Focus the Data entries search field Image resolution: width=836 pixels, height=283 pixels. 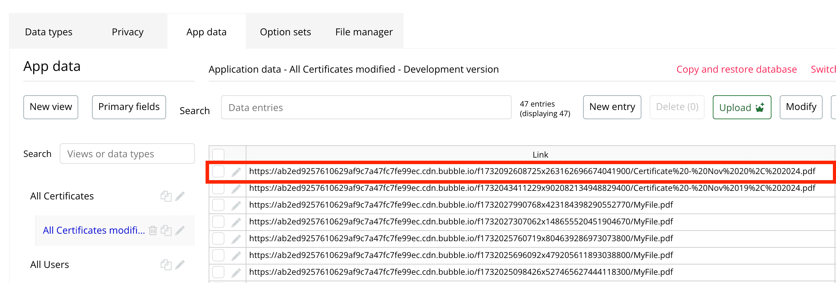click(x=366, y=108)
